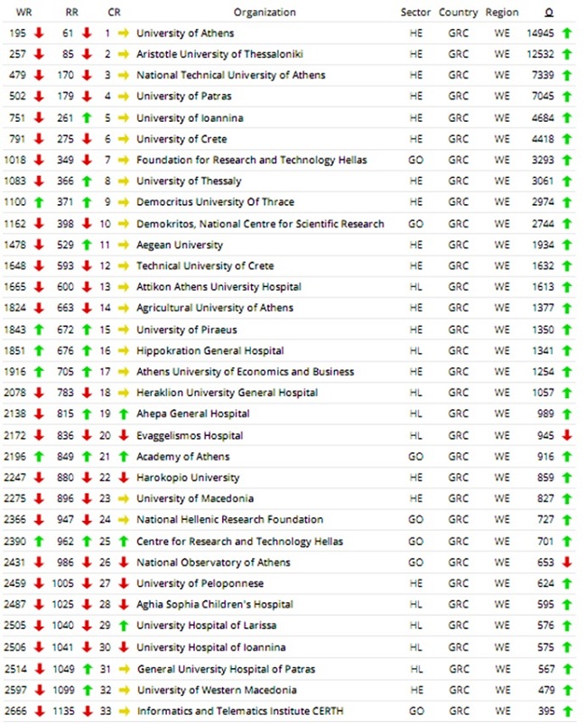Click the Sector column header
Image resolution: width=585 pixels, height=724 pixels.
point(415,13)
